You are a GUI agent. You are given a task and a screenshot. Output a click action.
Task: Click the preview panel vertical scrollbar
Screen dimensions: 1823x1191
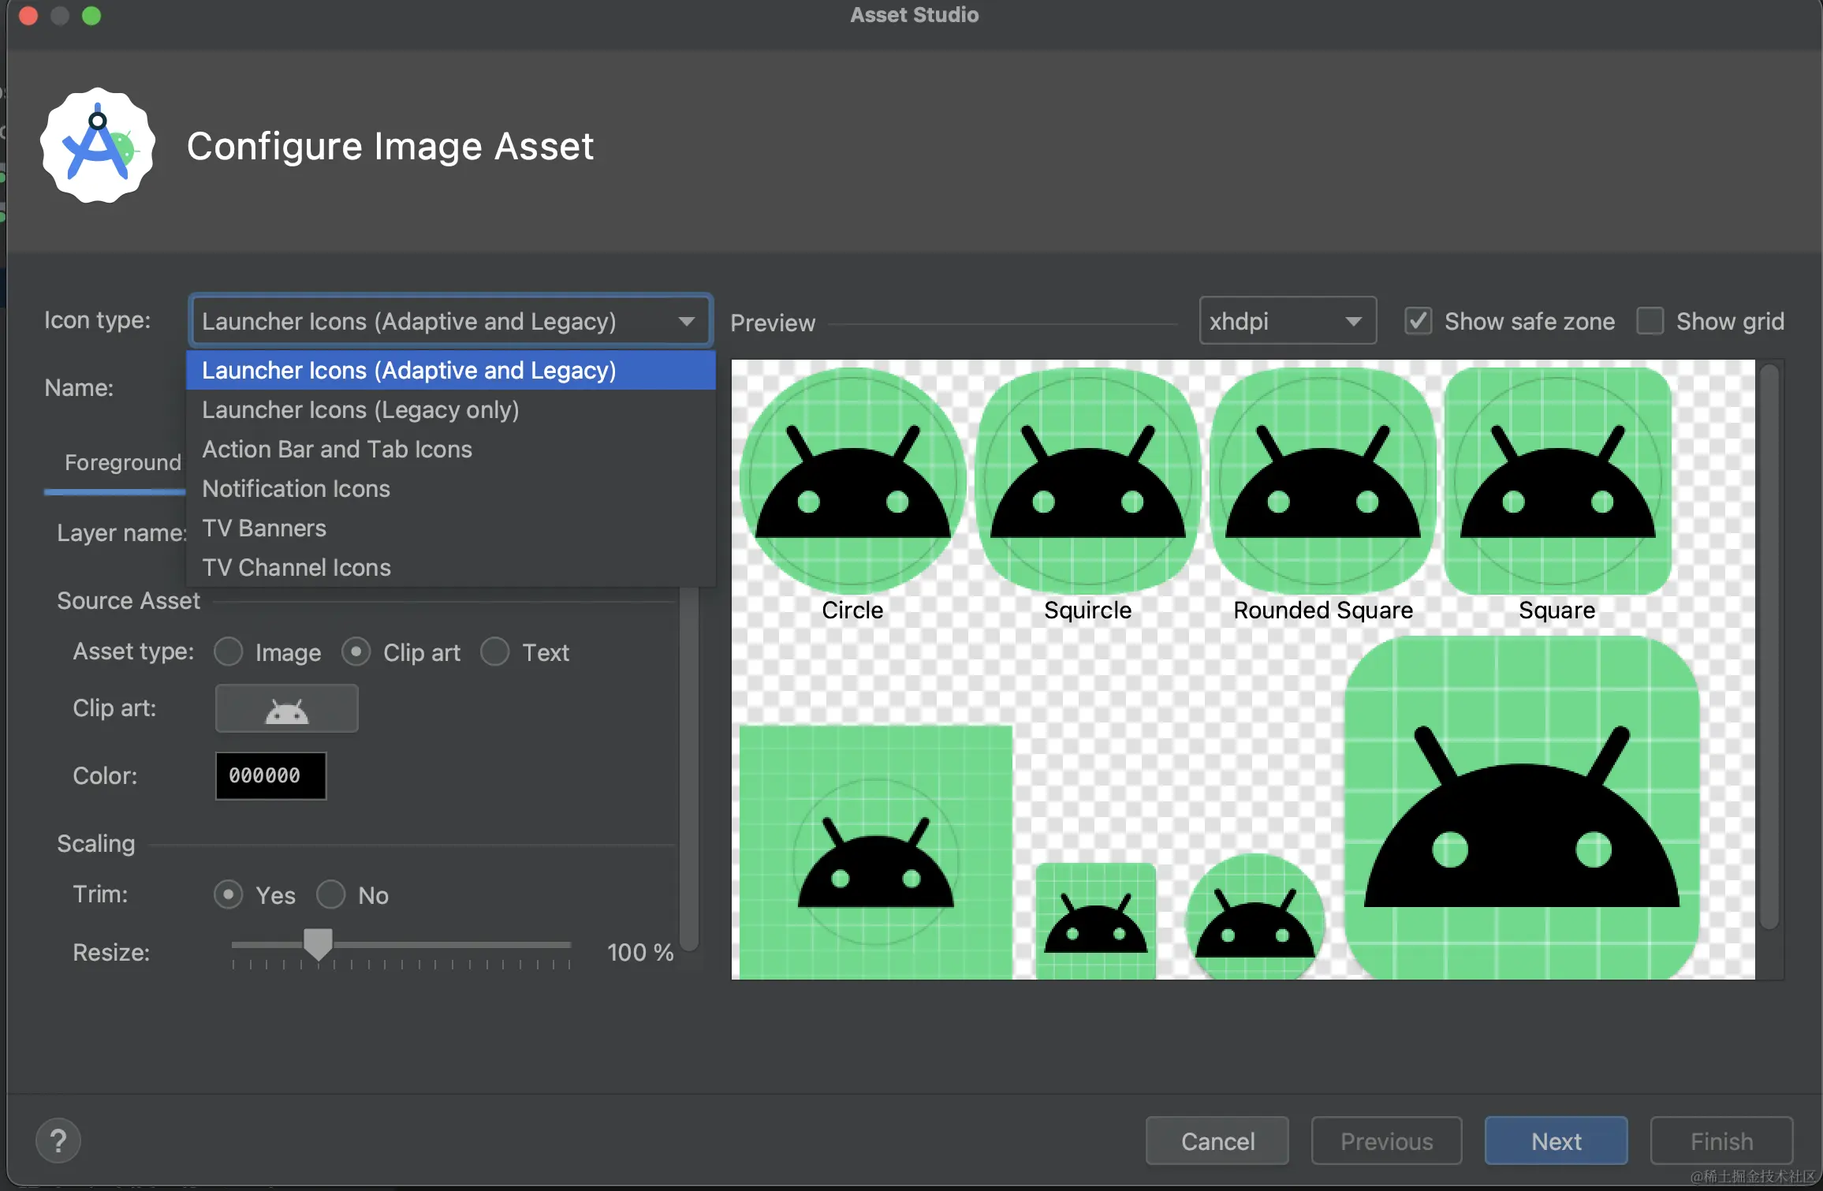tap(1769, 647)
